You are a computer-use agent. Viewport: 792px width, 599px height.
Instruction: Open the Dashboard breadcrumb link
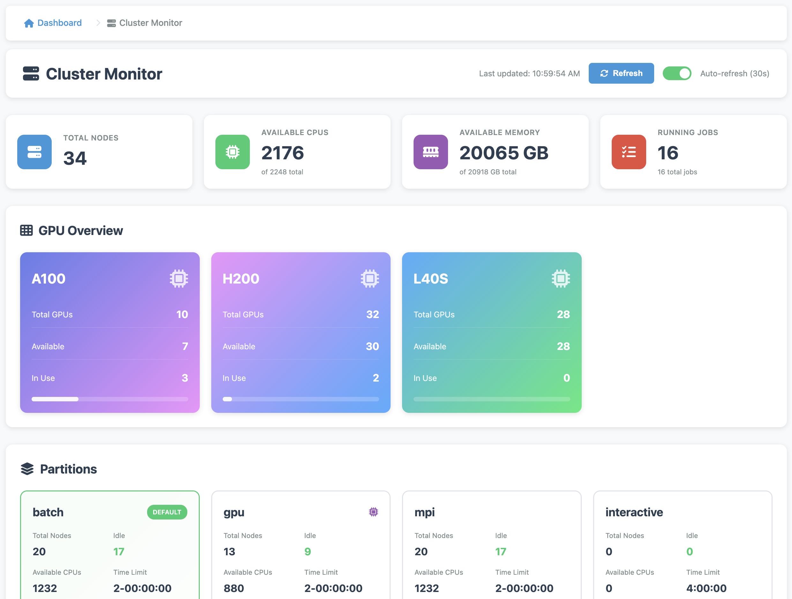(x=59, y=23)
